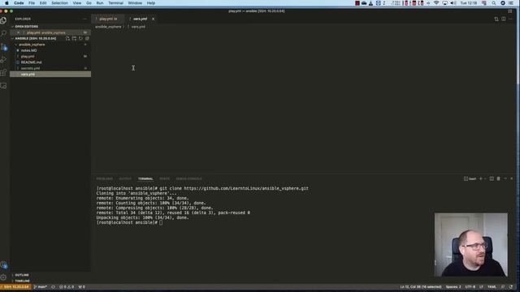Close play.yml in Open Editors list
Screen dimensions: 520x292
pyautogui.click(x=18, y=32)
